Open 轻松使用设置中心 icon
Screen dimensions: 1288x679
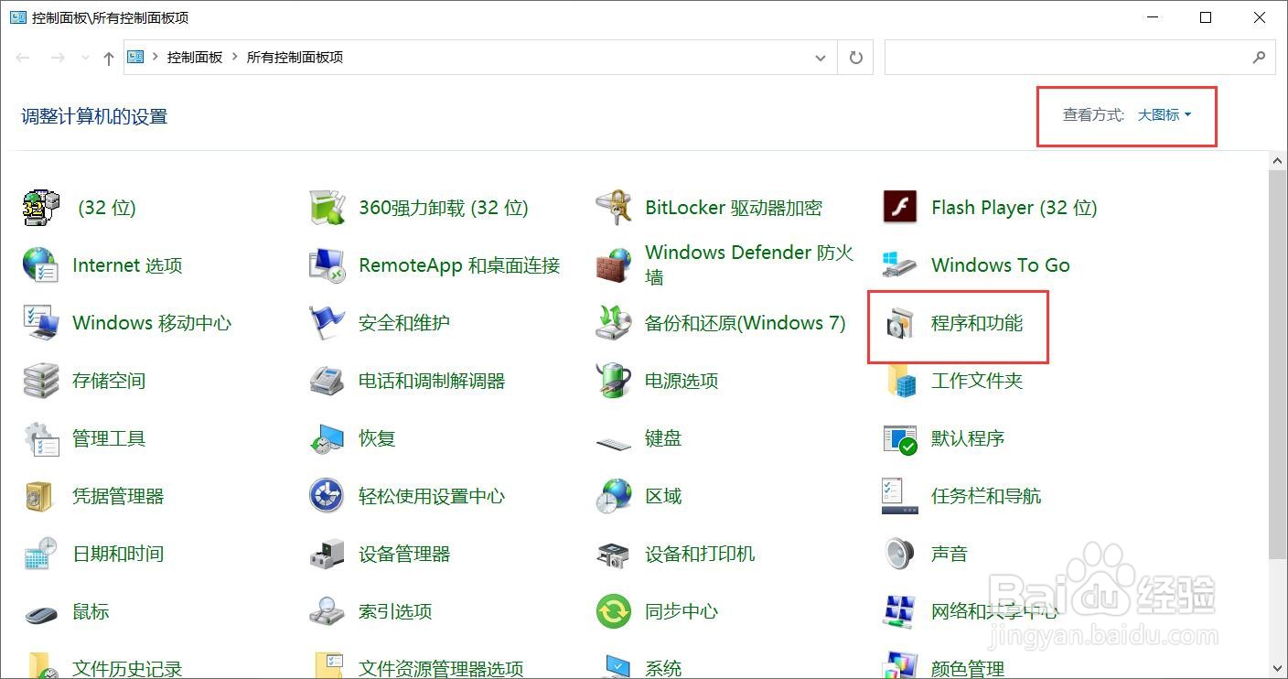pos(327,496)
